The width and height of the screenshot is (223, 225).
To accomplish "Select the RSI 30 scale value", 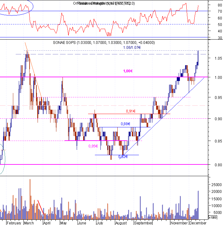I will 220,38.
